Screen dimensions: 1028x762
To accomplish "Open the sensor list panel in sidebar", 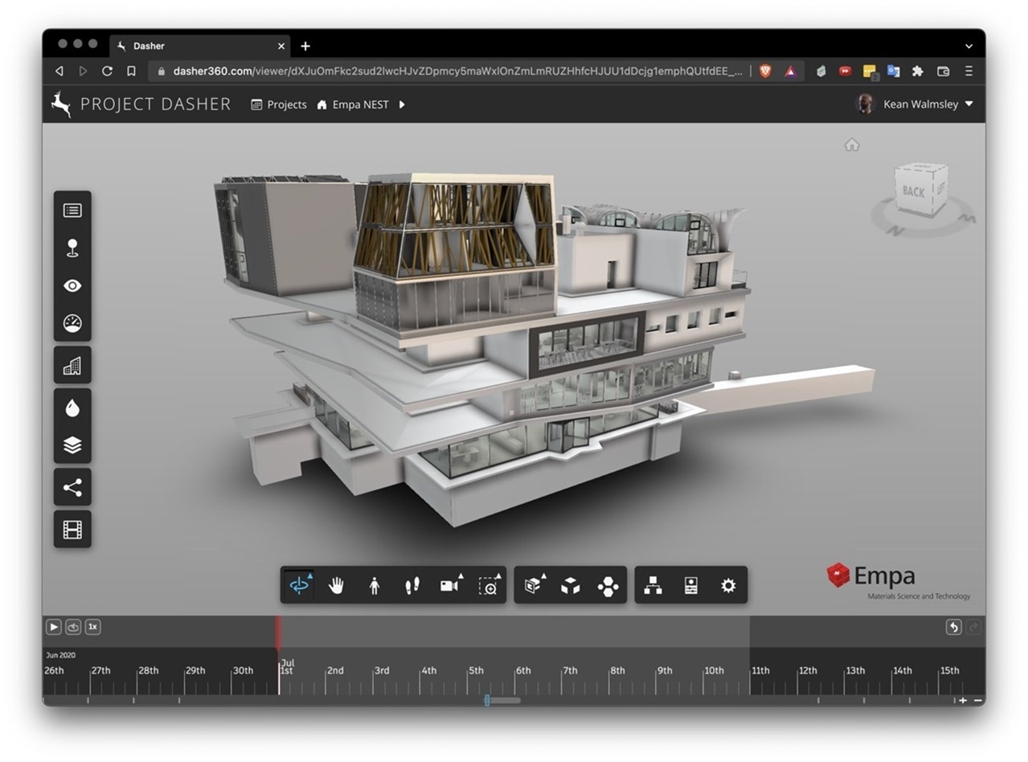I will (72, 211).
